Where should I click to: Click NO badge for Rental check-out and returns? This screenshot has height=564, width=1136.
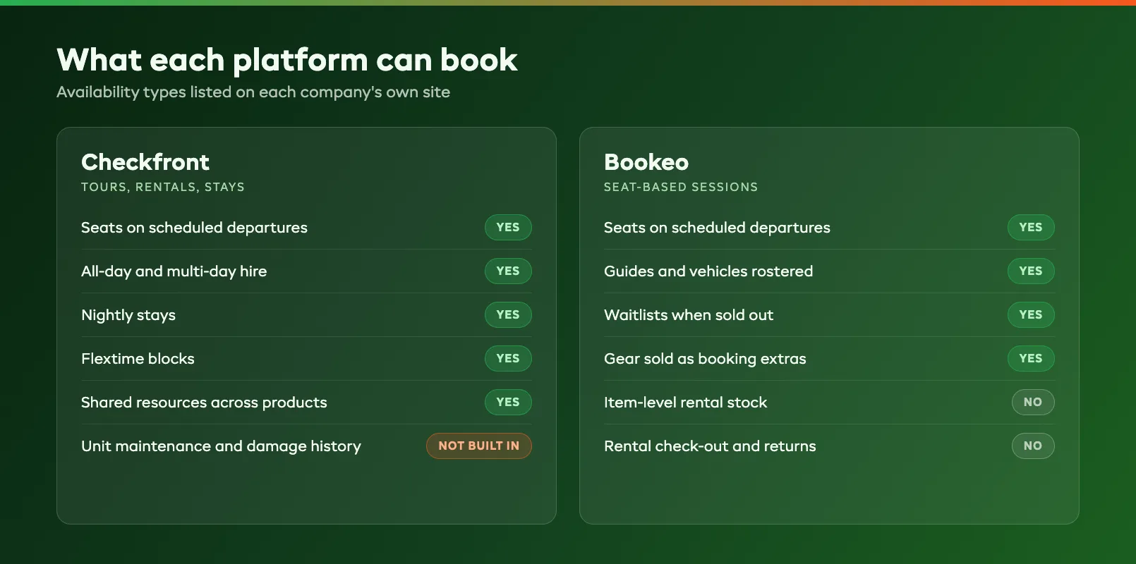coord(1033,446)
